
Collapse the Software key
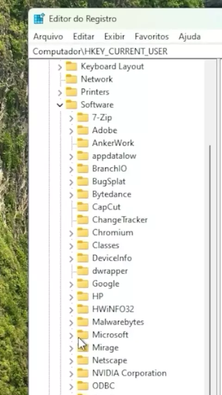point(60,105)
